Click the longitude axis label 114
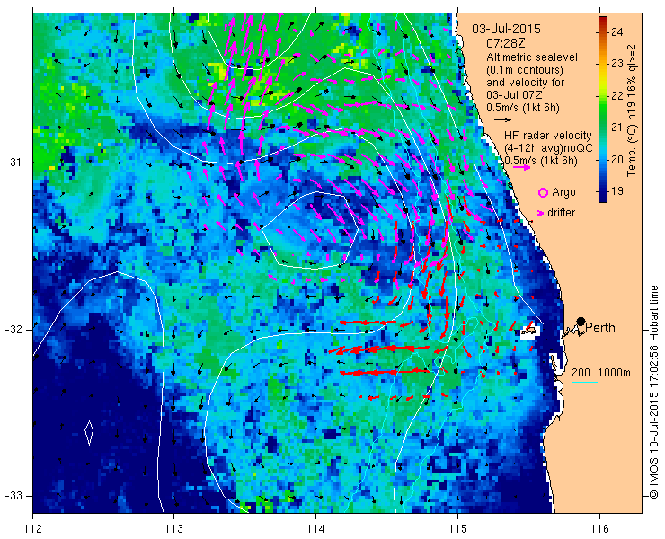 315,529
